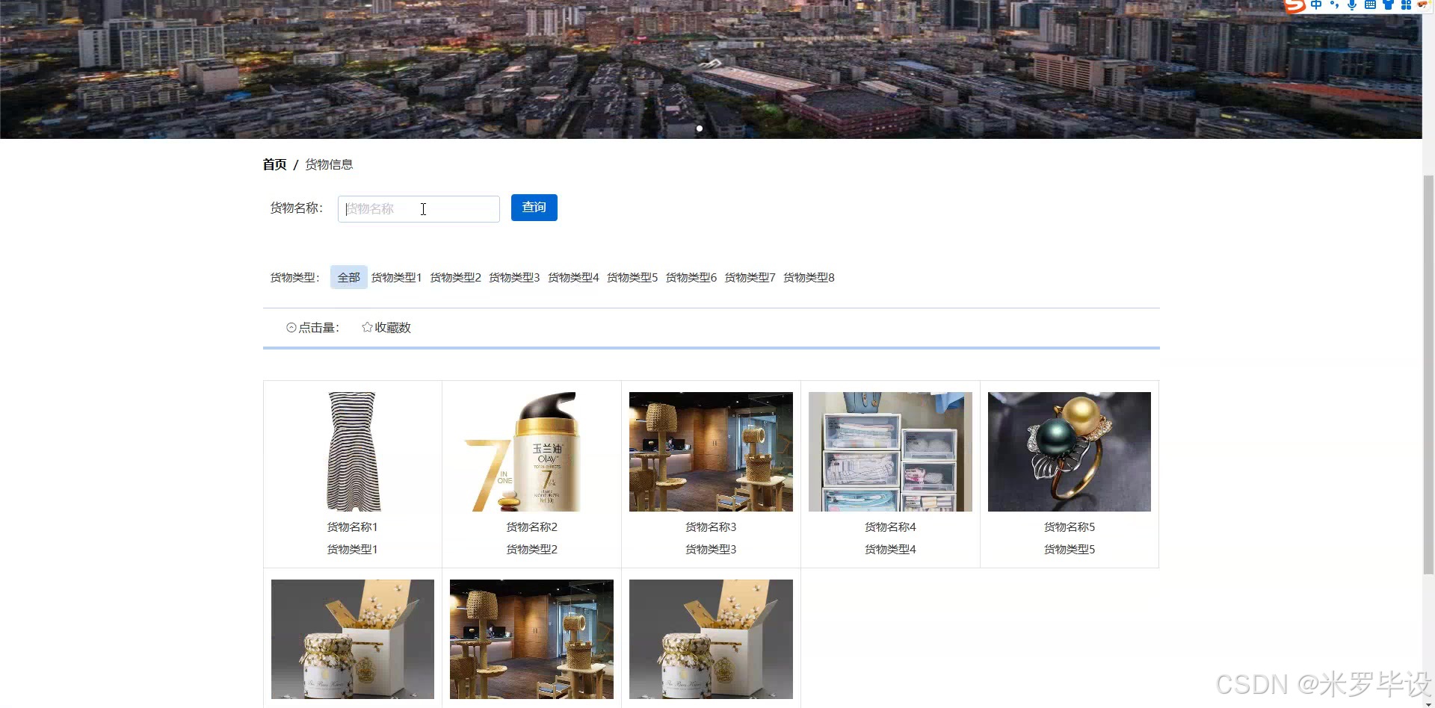Filter by 货物类型2

pos(456,278)
